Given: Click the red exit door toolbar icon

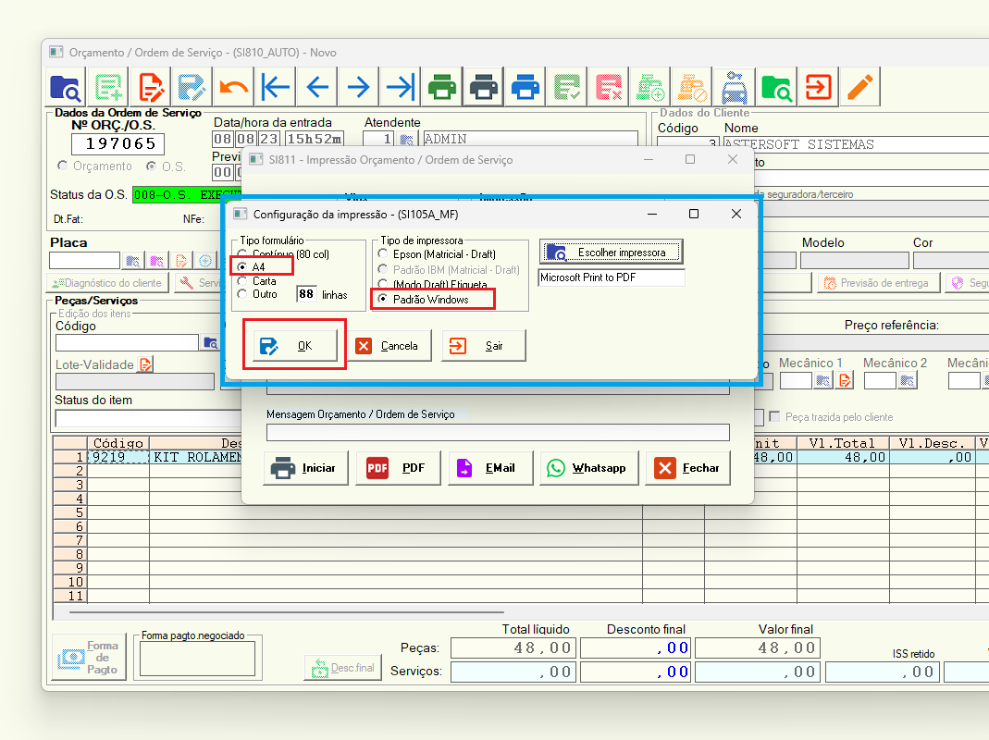Looking at the screenshot, I should click(x=818, y=88).
